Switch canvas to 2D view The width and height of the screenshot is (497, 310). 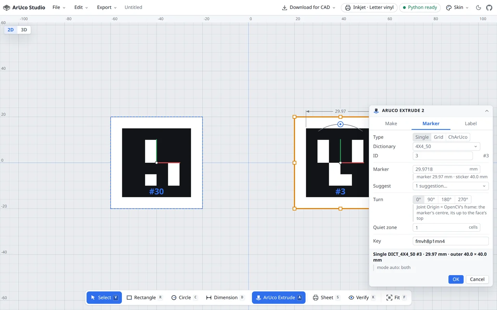tap(11, 30)
